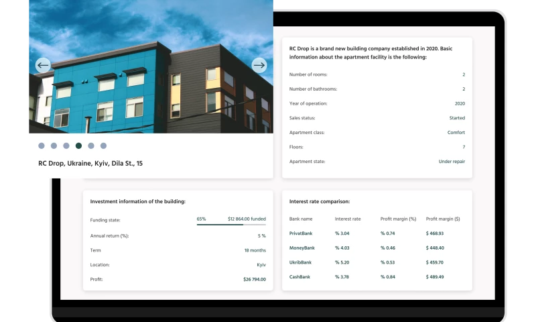
Task: Click the next image arrow on the photo
Action: (x=259, y=65)
